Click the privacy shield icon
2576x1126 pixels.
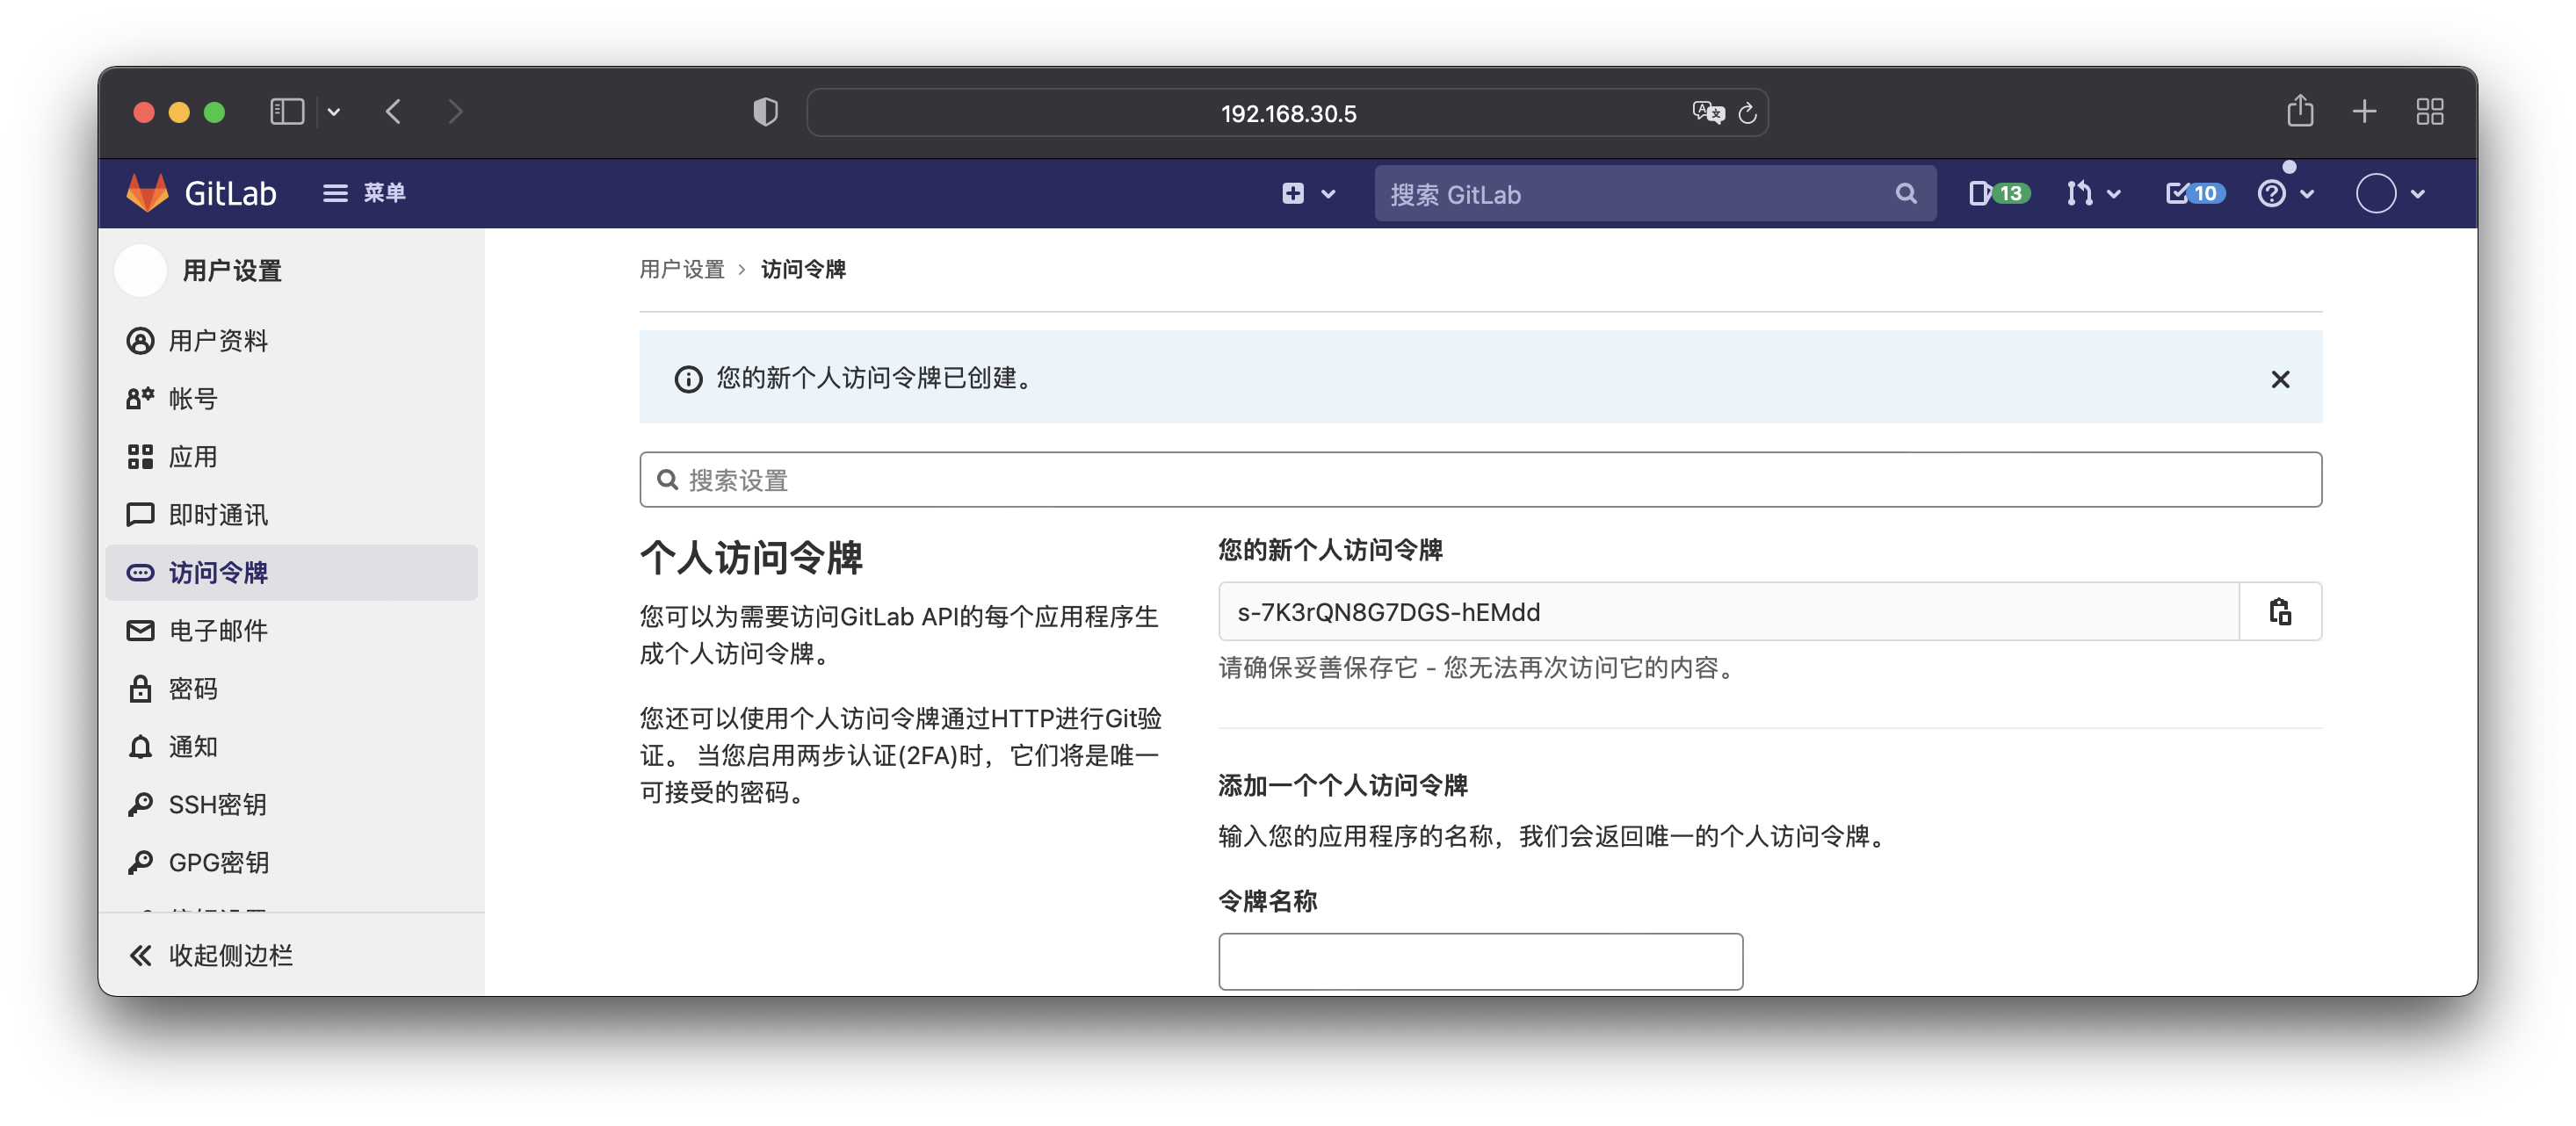click(x=765, y=111)
